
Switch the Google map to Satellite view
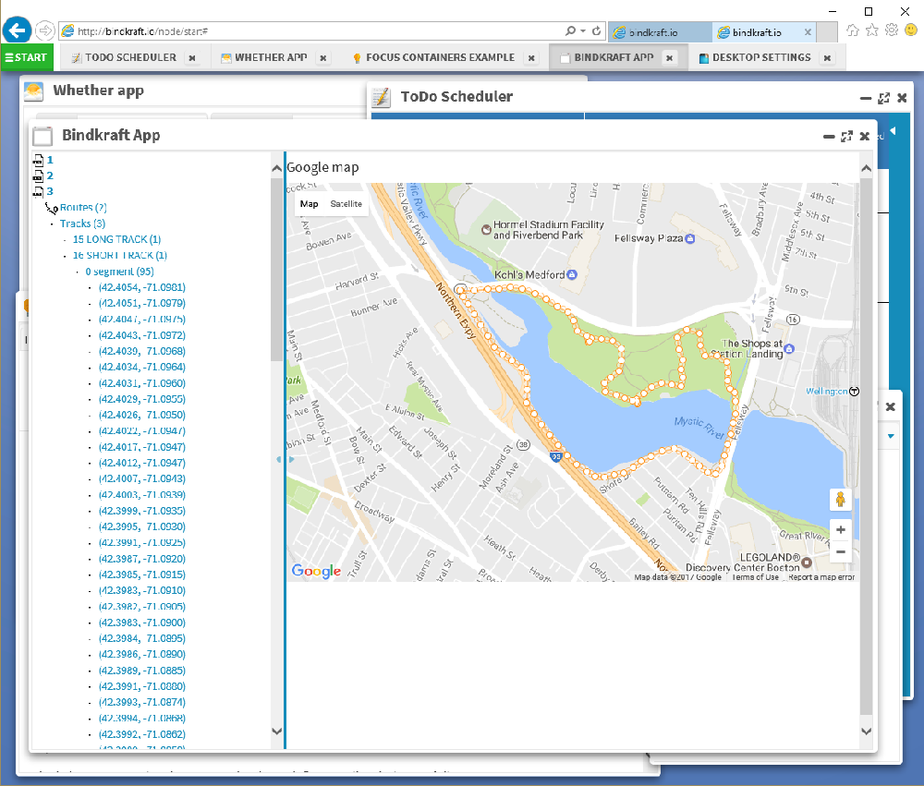click(346, 204)
